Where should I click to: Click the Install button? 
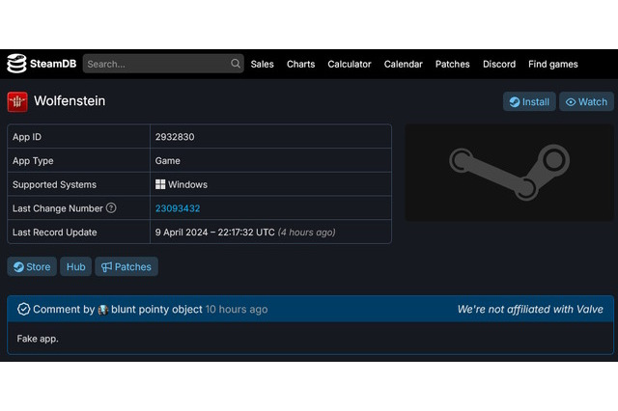[x=529, y=101]
